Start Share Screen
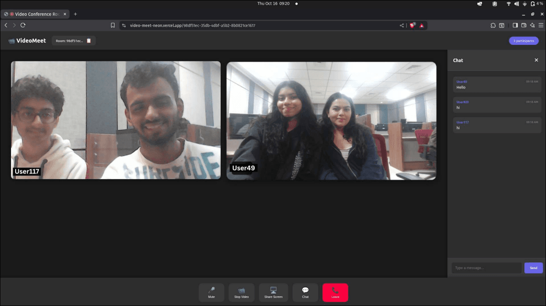 point(274,292)
